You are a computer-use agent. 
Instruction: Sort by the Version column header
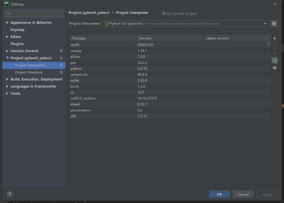[170, 38]
